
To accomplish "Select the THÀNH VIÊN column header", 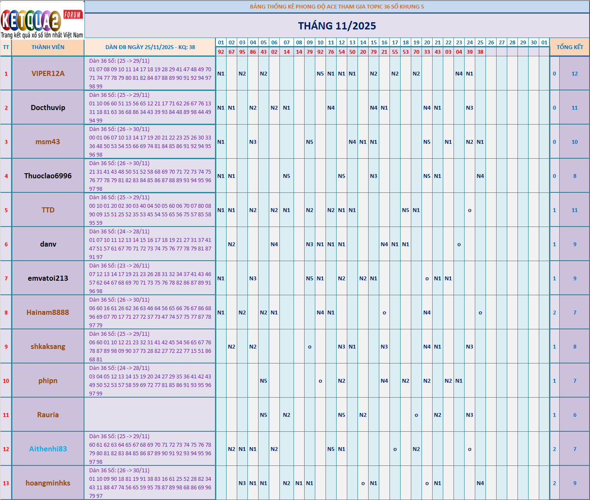I will pos(48,47).
